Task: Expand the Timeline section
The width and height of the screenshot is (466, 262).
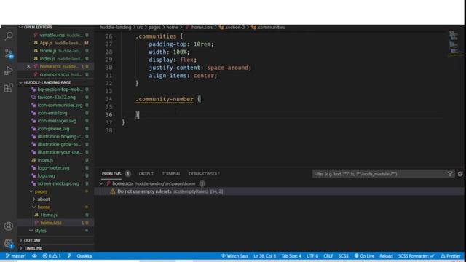Action: coord(33,248)
